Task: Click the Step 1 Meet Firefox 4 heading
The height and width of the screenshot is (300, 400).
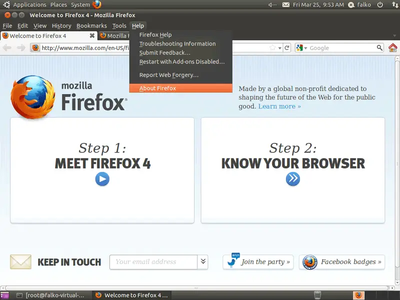Action: click(102, 156)
